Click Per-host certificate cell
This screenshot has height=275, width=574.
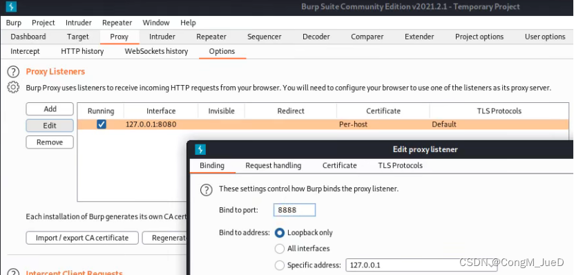click(383, 124)
